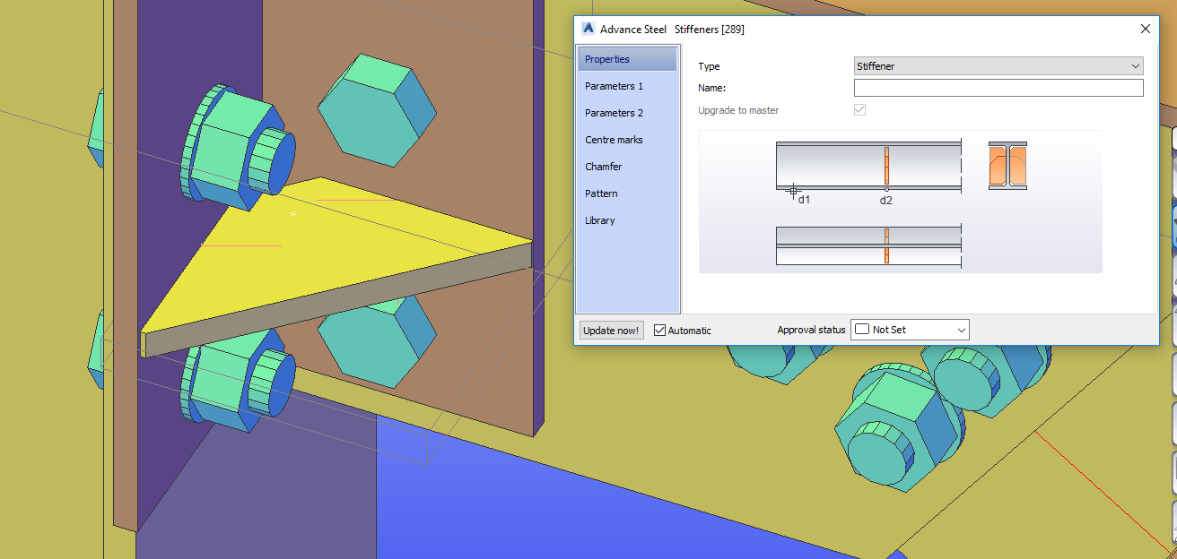
Task: Click the I-beam cross-section preview image
Action: click(x=1007, y=166)
